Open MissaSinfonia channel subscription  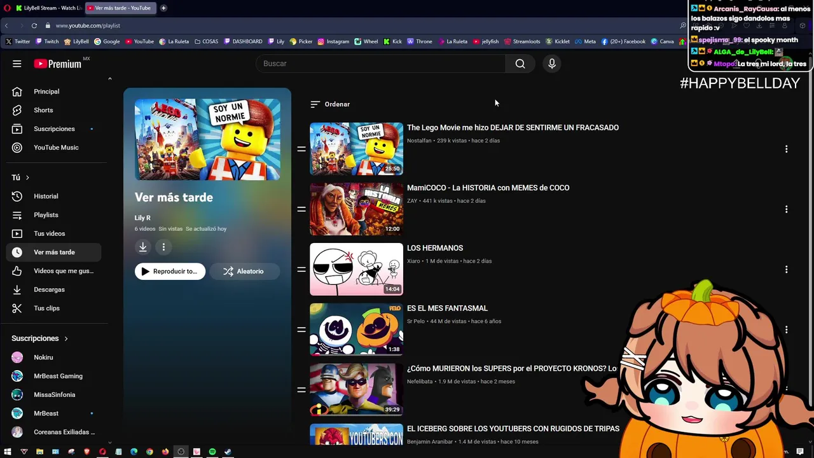(53, 395)
